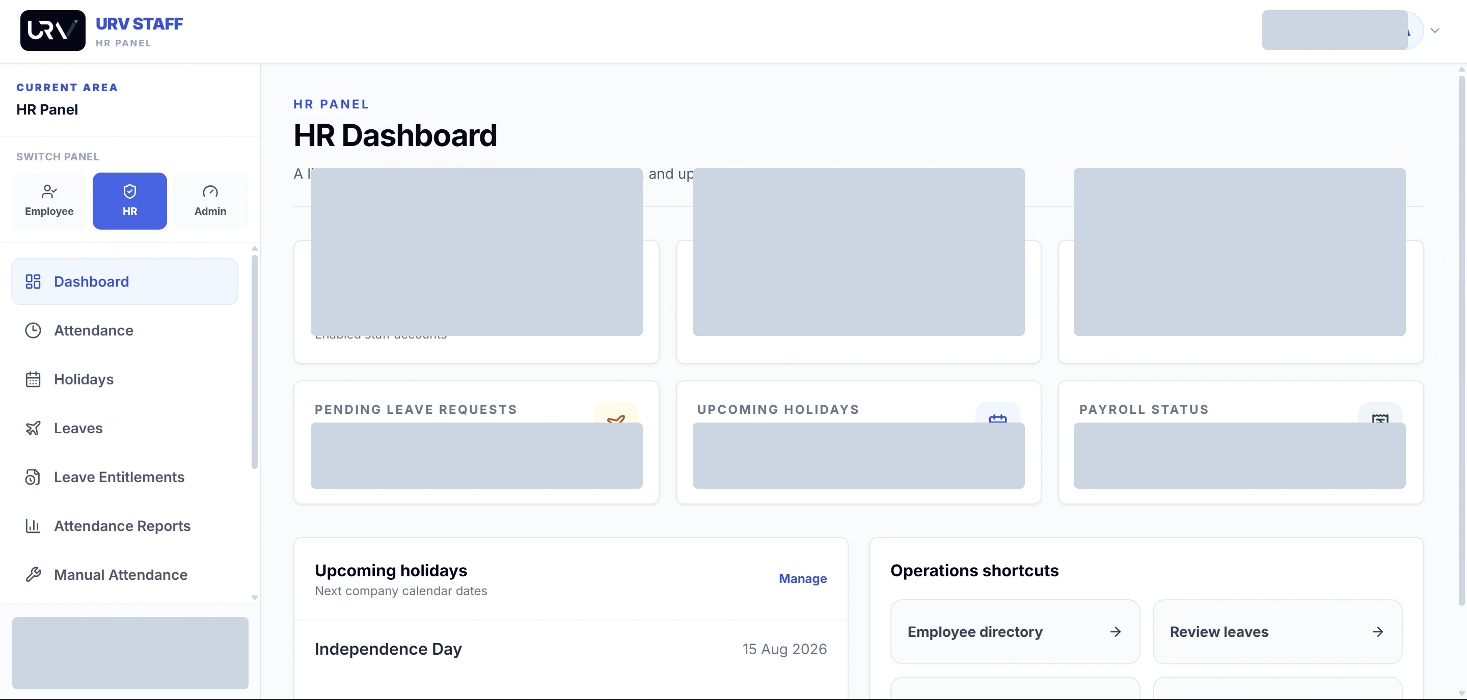The width and height of the screenshot is (1467, 700).
Task: Open Manual Attendance page
Action: tap(125, 575)
